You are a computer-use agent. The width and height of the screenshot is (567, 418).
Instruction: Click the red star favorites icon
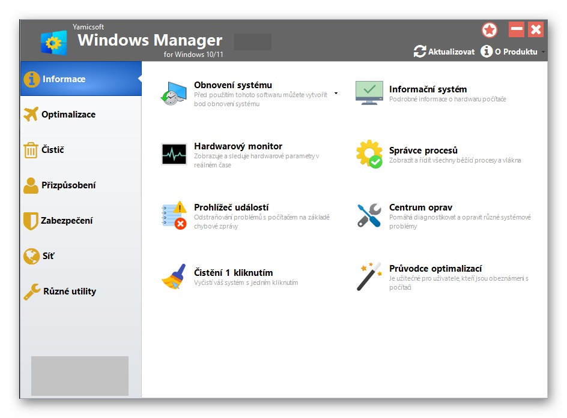tap(490, 30)
